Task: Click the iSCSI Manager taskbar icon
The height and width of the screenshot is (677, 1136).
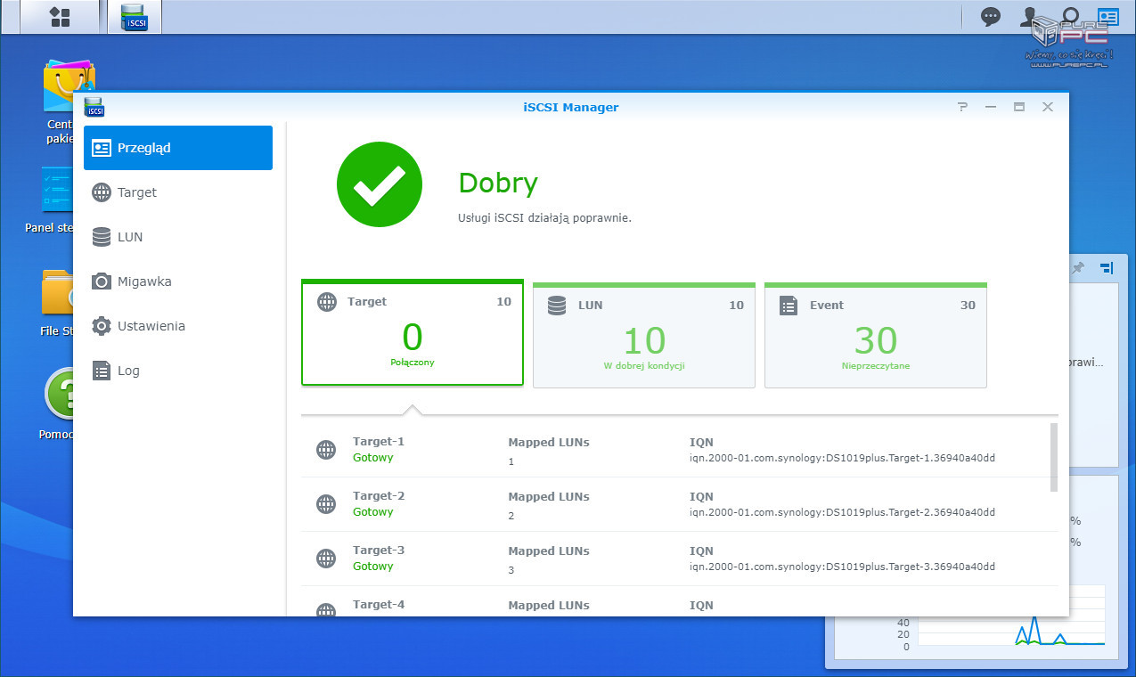Action: [x=135, y=17]
